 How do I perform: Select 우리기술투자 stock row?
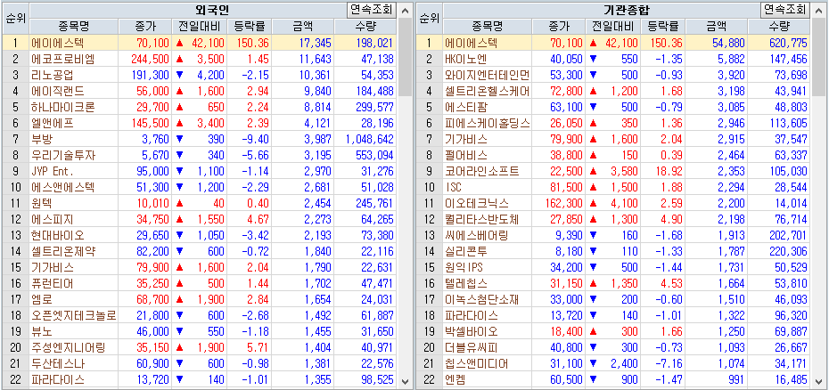pyautogui.click(x=200, y=155)
